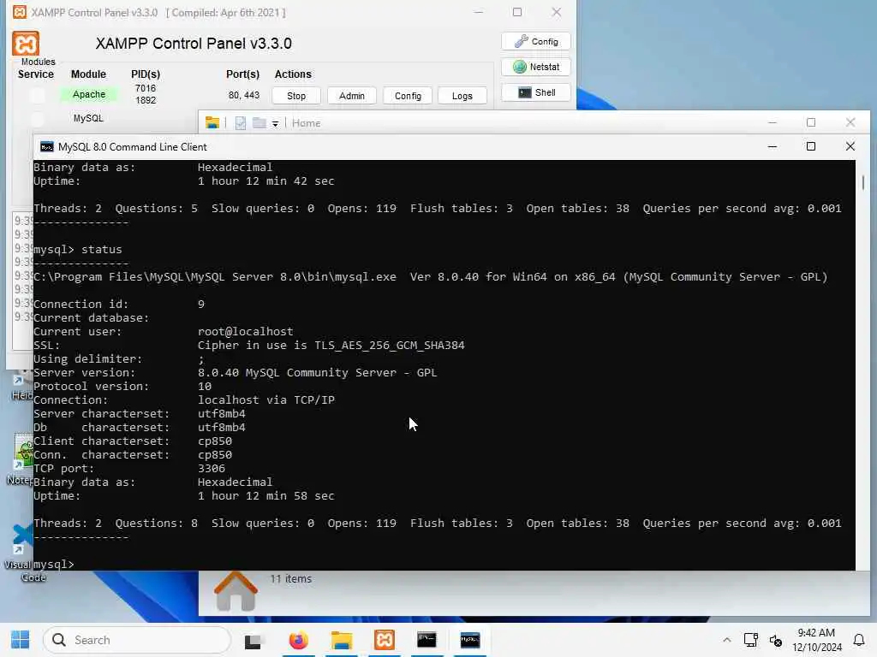Click the XAMPP logo in control panel
877x657 pixels.
pos(26,44)
